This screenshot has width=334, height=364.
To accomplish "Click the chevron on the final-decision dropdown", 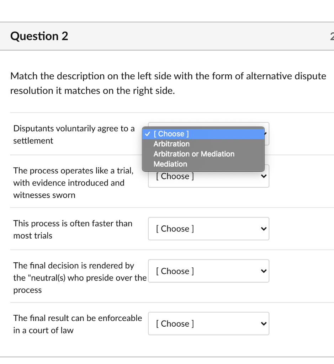I will (263, 271).
